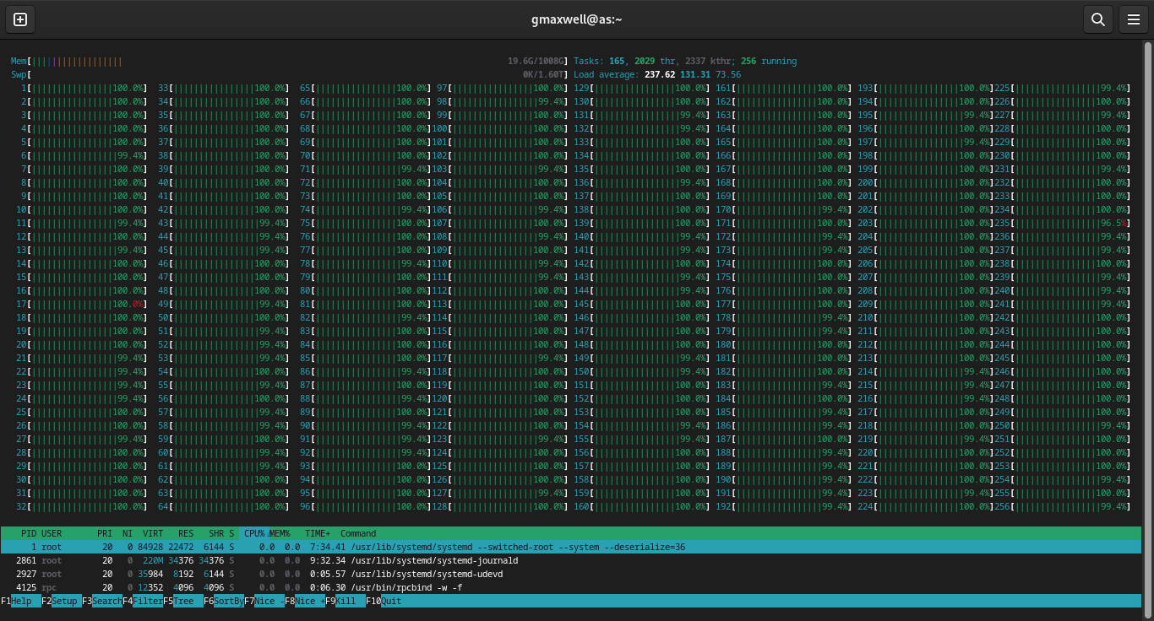1154x621 pixels.
Task: Click F7 Nice - to raise priority
Action: (269, 601)
